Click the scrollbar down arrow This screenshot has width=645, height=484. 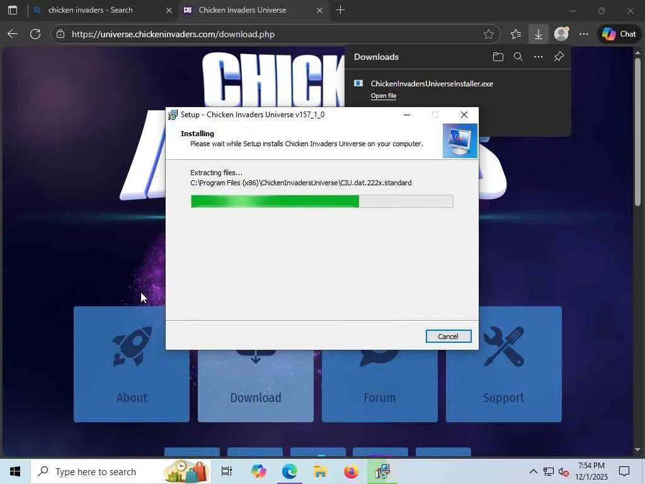[637, 449]
